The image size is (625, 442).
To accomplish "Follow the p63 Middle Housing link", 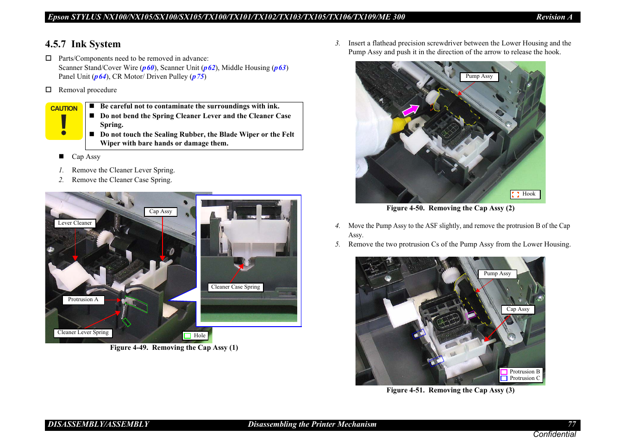I will pos(280,68).
